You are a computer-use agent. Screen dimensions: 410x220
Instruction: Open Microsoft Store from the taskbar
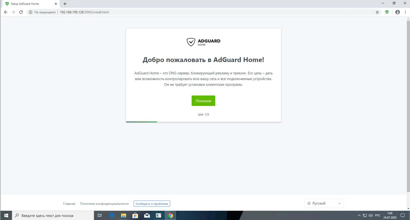[135, 215]
